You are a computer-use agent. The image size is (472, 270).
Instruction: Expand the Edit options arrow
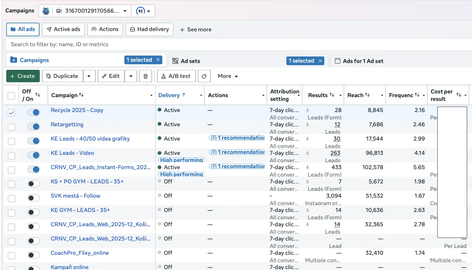(x=131, y=76)
